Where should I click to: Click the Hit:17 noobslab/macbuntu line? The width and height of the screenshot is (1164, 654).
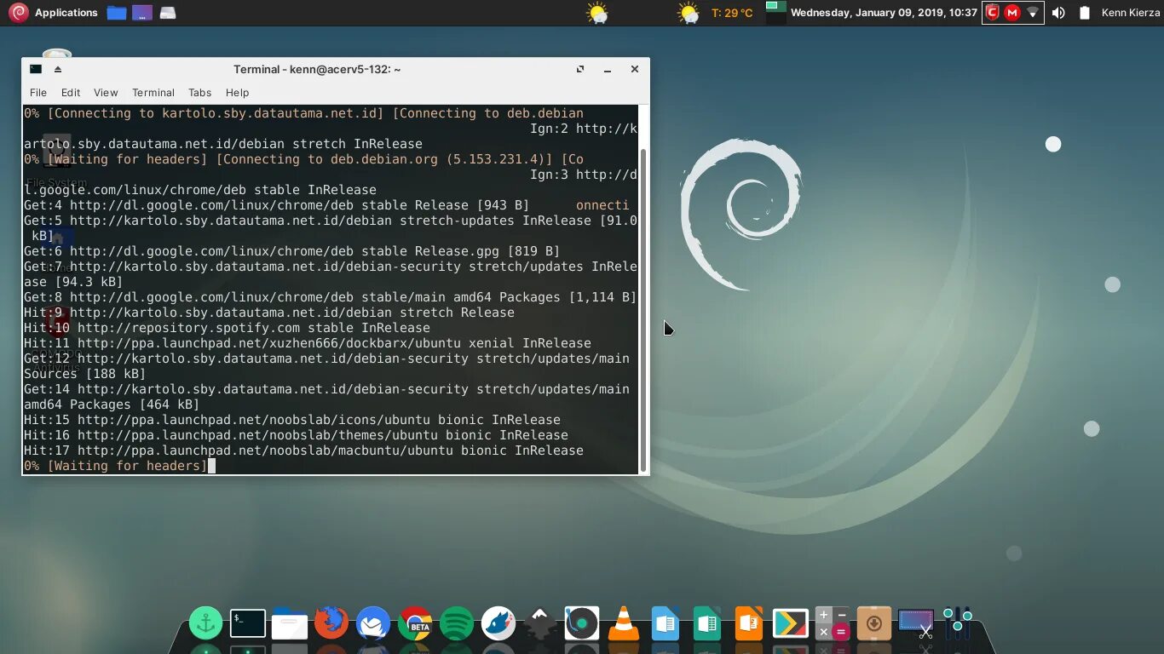pos(303,450)
